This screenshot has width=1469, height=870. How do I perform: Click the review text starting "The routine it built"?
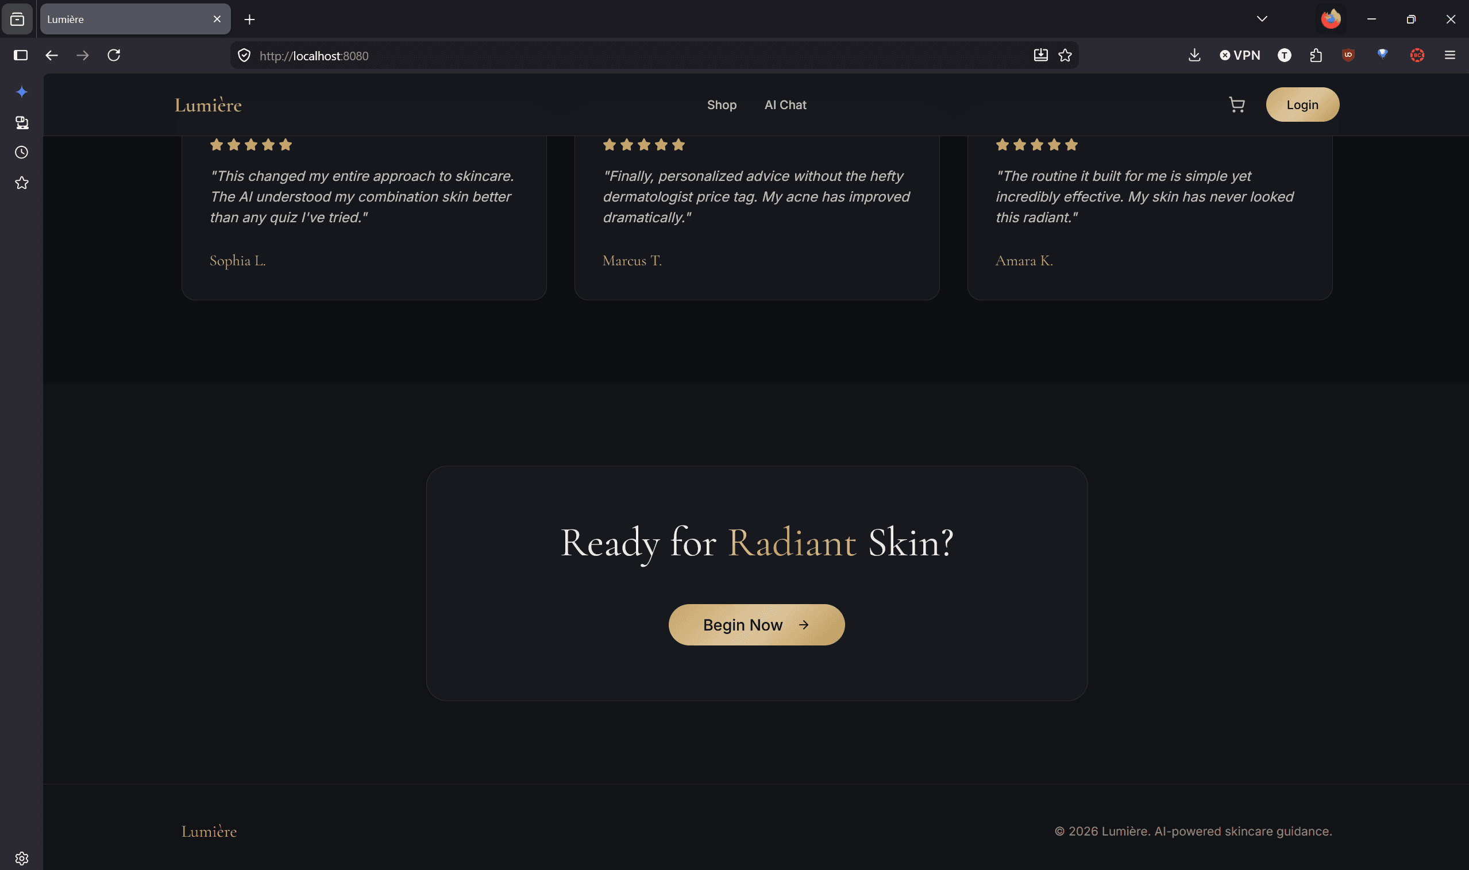pyautogui.click(x=1144, y=197)
